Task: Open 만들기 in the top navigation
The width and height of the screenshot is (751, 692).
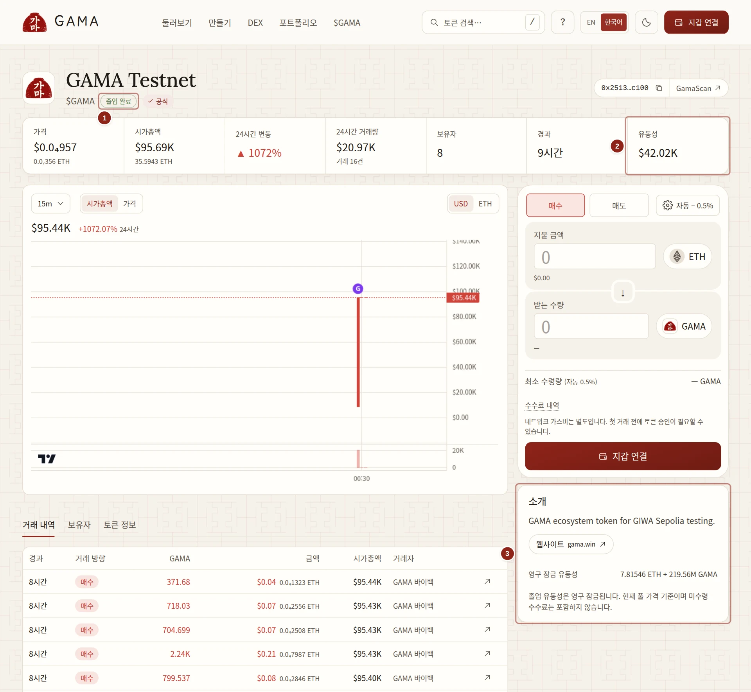Action: [x=220, y=23]
